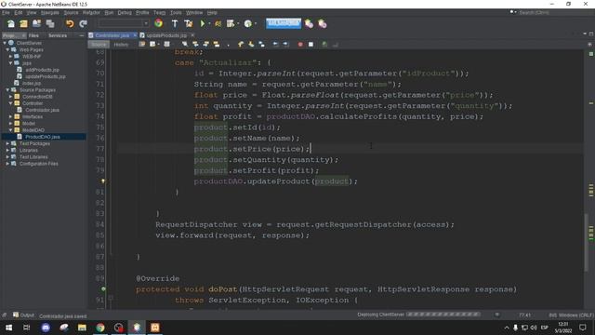Click the Deploying ClientServer progress bar
The width and height of the screenshot is (595, 335).
click(x=443, y=315)
